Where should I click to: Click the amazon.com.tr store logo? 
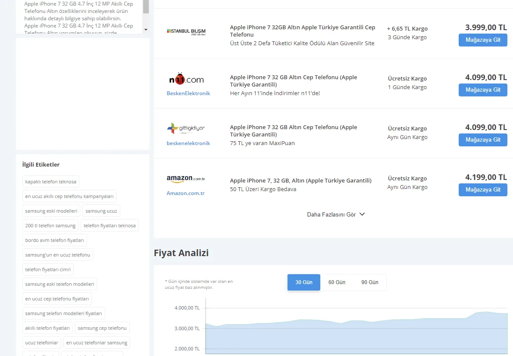pos(186,179)
